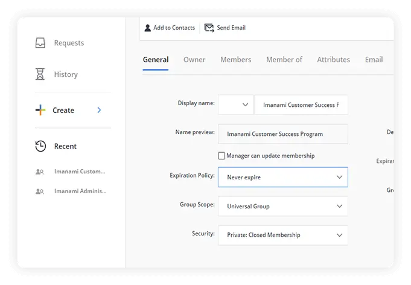Image resolution: width=411 pixels, height=285 pixels.
Task: Open the Member of tab
Action: [284, 60]
